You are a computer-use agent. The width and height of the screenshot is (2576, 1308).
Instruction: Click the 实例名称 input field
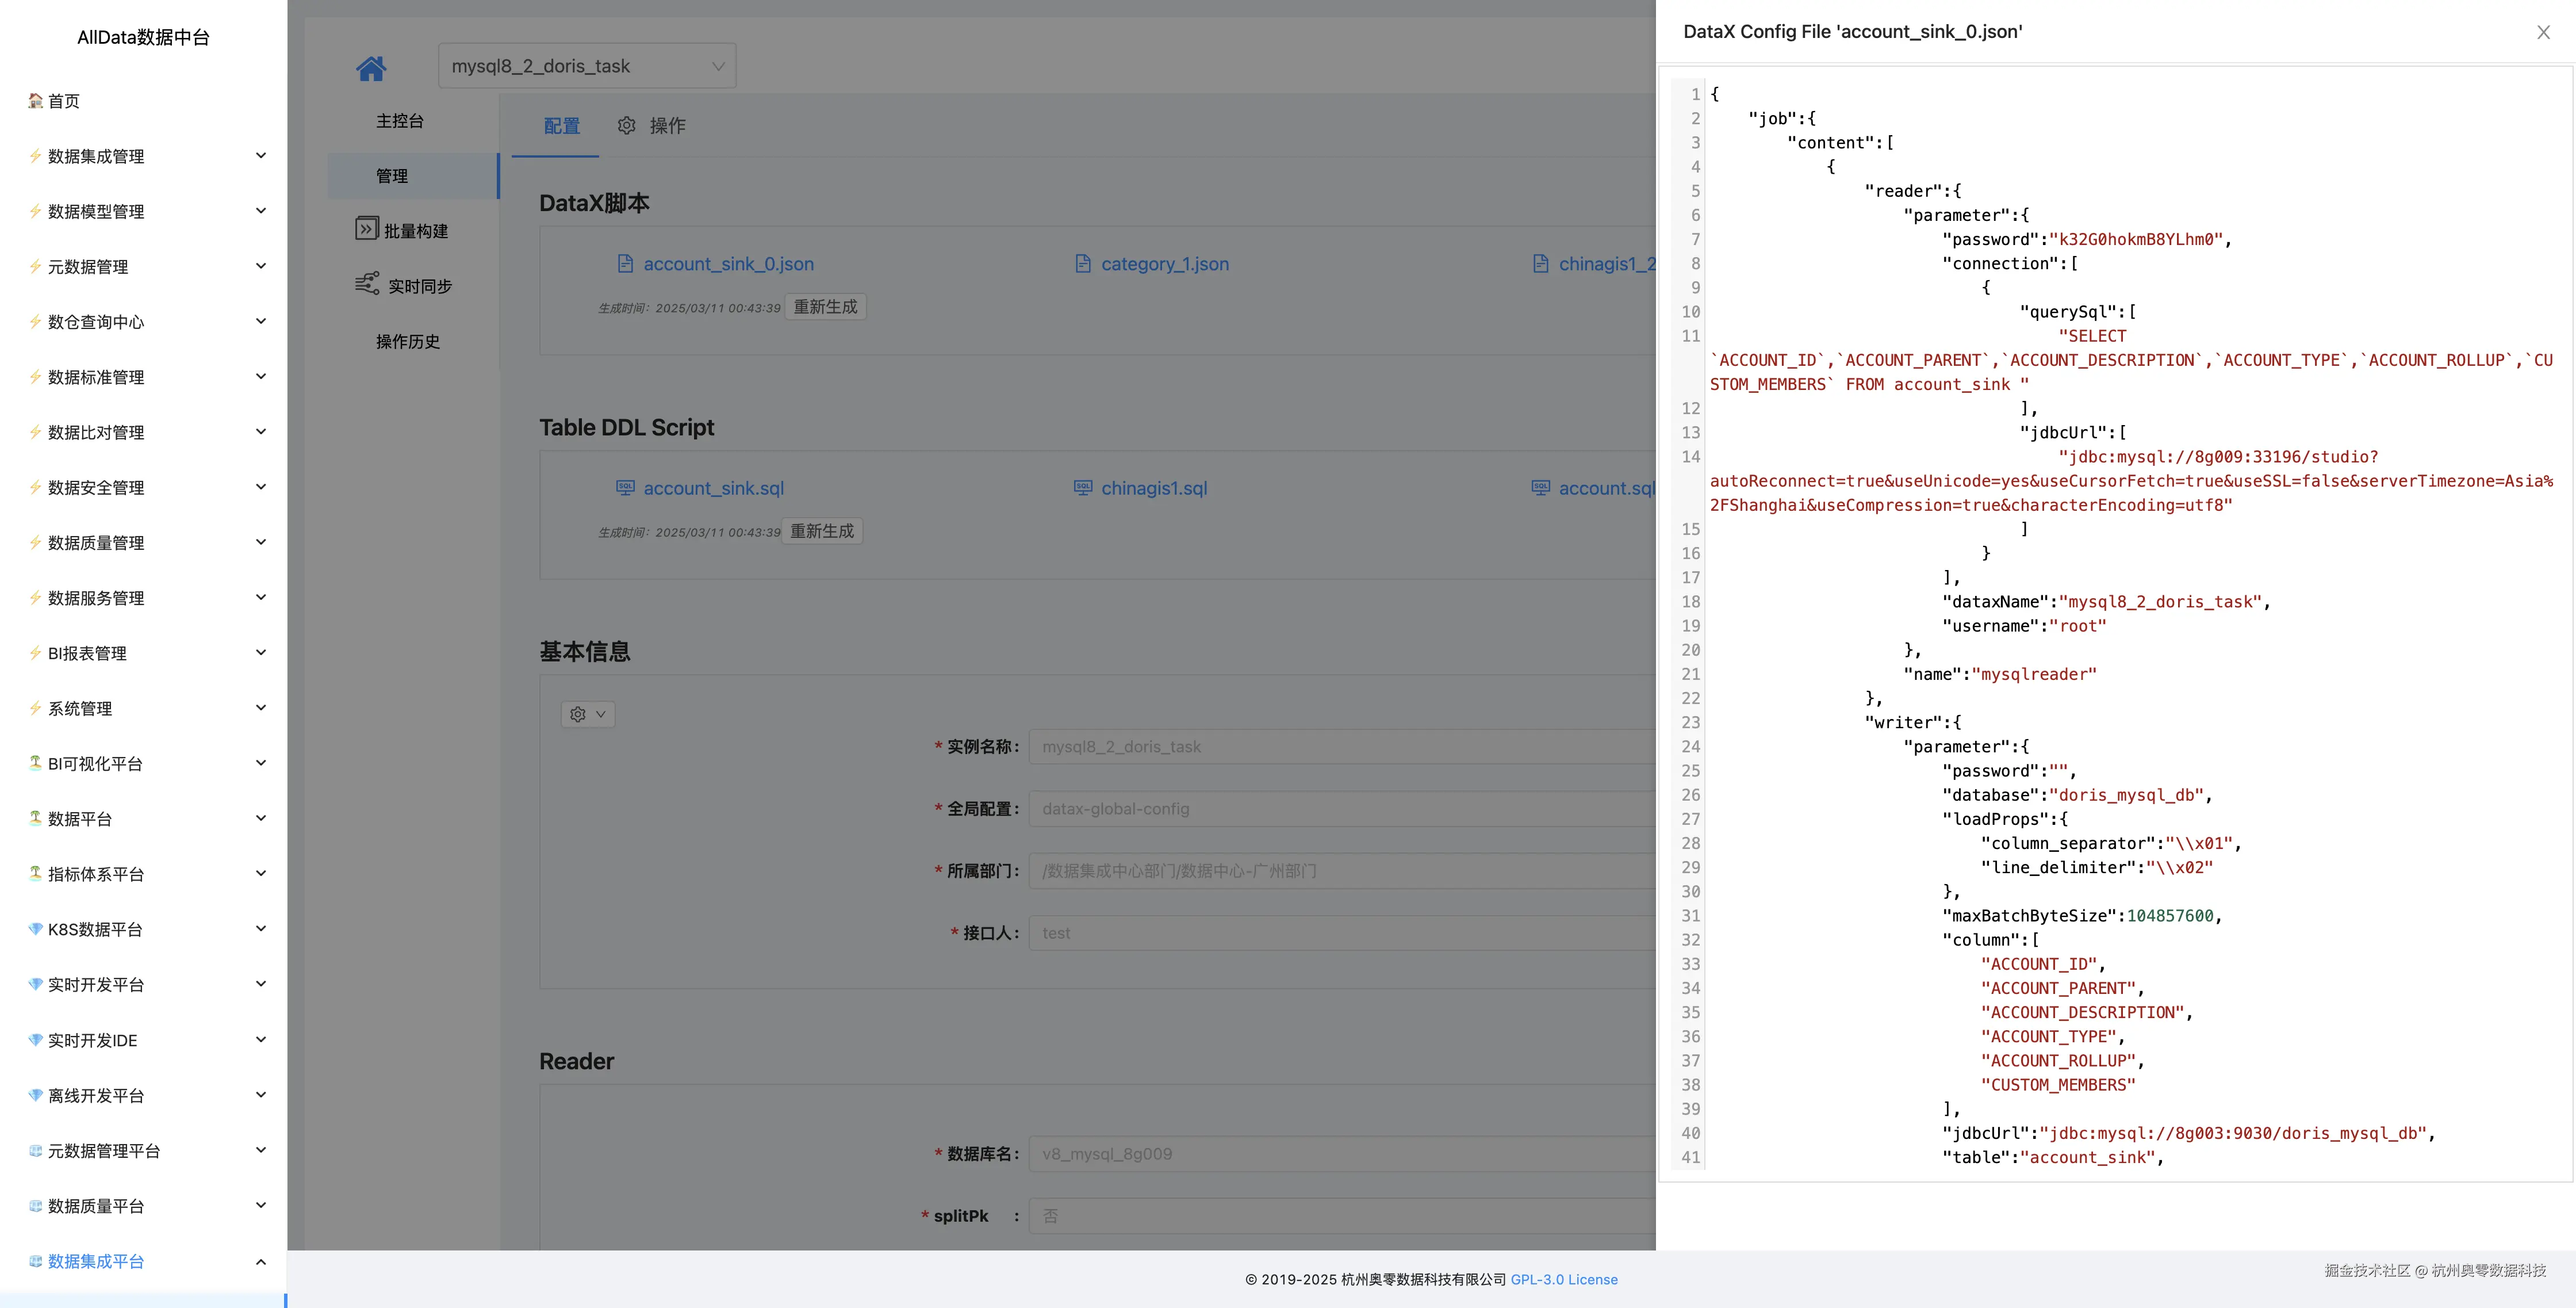1340,747
